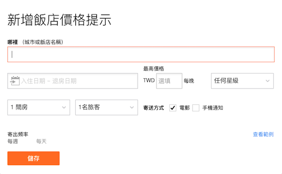This screenshot has width=282, height=174.
Task: Click the 入住日期 - 退房日期 date field
Action: (x=73, y=81)
